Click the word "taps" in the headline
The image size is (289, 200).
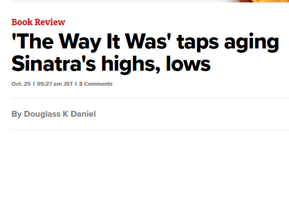pos(198,43)
